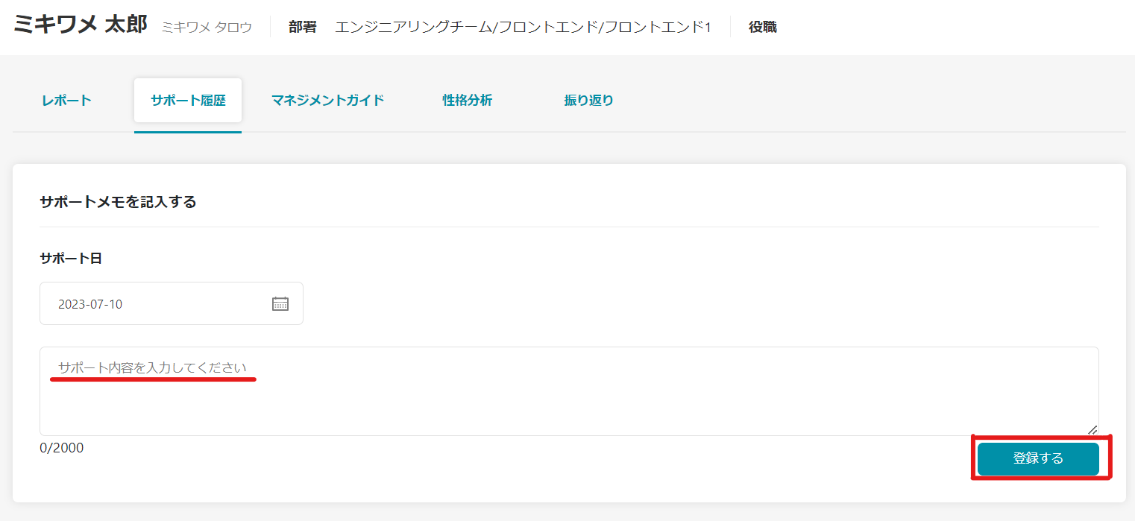Click the サポート日 field label

[x=71, y=259]
